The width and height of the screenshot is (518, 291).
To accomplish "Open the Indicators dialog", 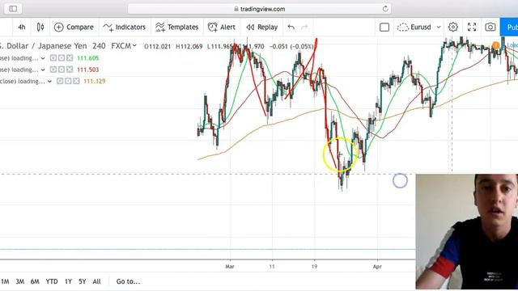I will (x=124, y=27).
